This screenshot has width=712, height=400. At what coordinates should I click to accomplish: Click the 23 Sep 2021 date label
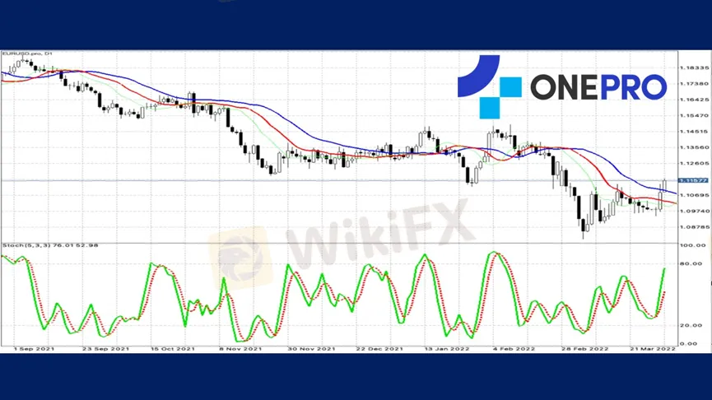click(106, 349)
